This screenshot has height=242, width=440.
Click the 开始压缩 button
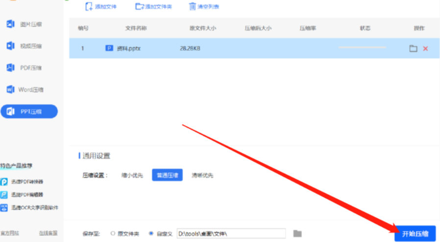(x=415, y=234)
